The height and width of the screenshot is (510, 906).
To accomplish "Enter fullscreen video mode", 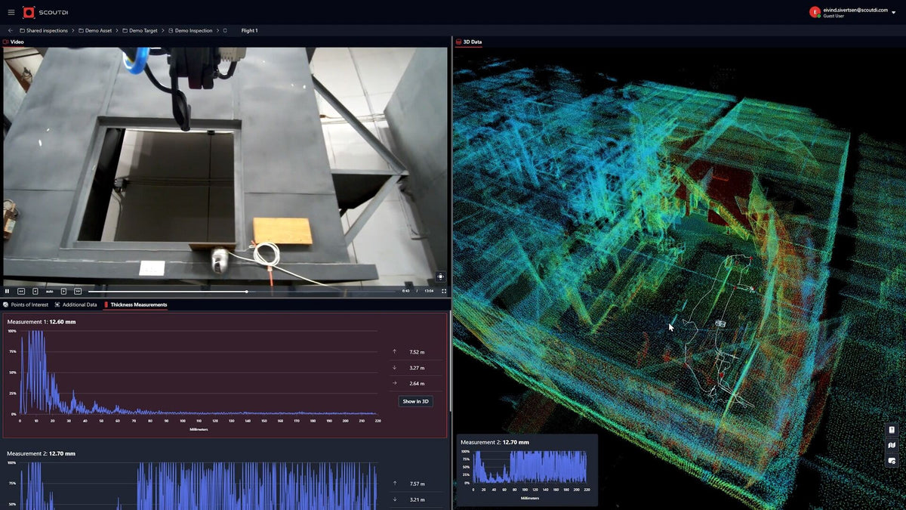I will coord(444,291).
